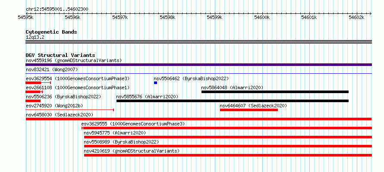Click the 12q13.2 band label
The image size is (384, 172).
point(35,37)
